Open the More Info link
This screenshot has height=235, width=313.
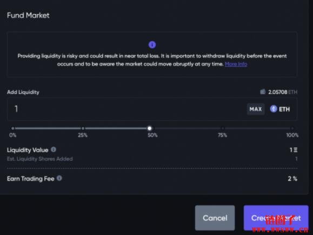[236, 64]
